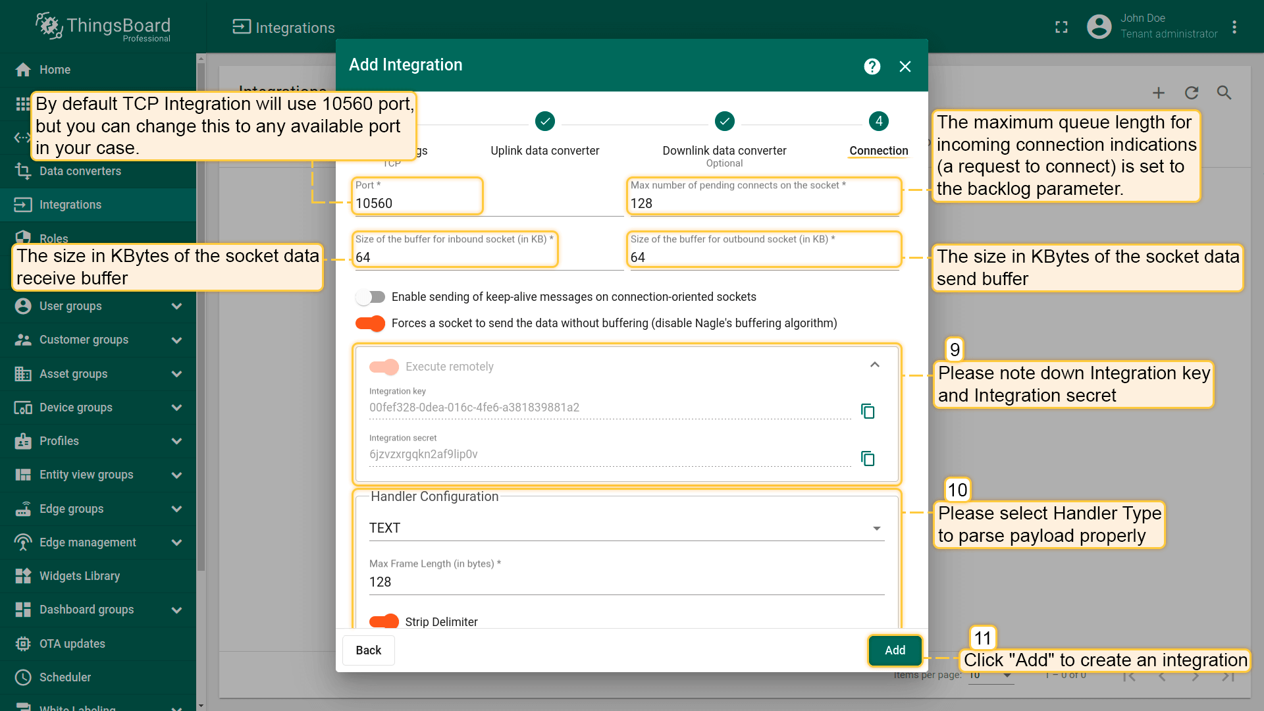Toggle the Execute remotely switch
Screen dimensions: 1264x711
(x=384, y=367)
